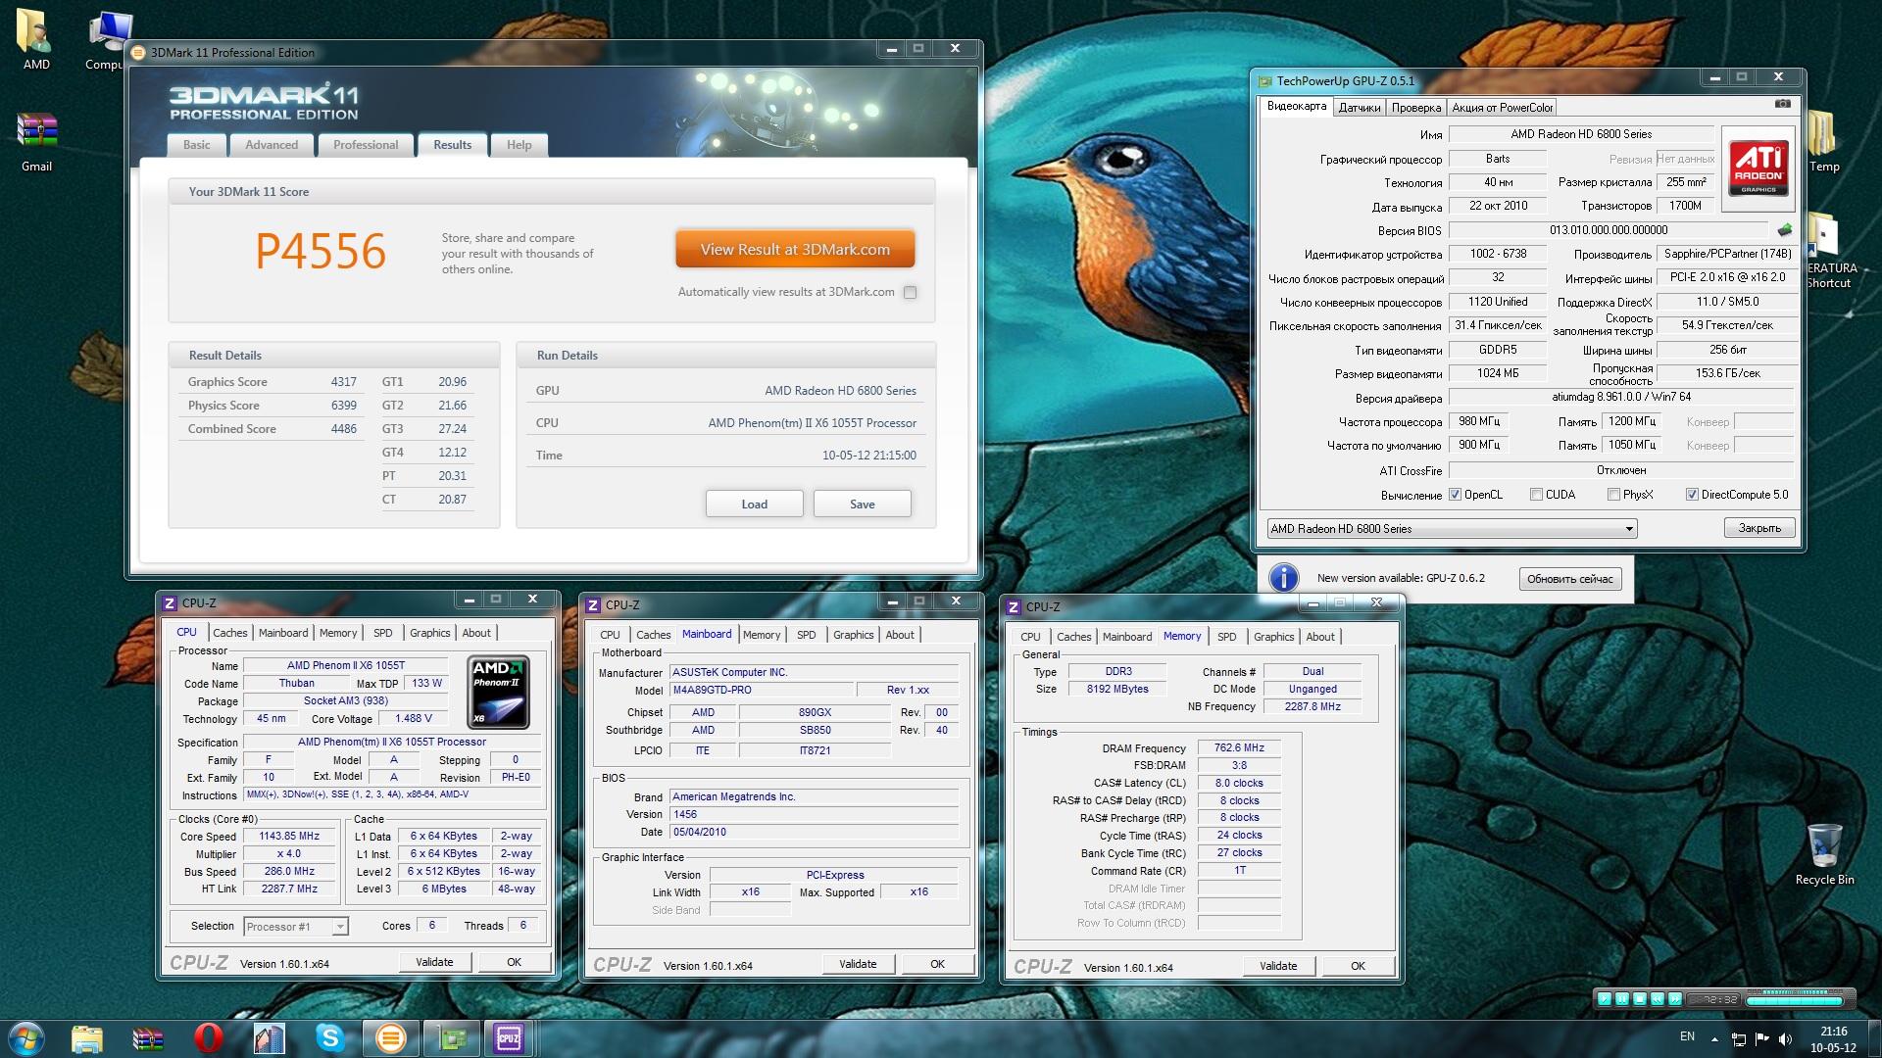
Task: Click Validate in the CPU tab CPU-Z window
Action: click(x=434, y=962)
